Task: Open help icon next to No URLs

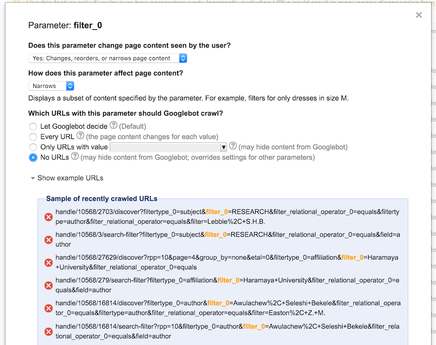Action: tap(75, 156)
